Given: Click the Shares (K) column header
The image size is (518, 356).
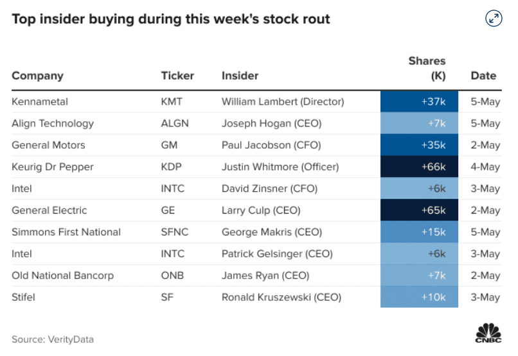Looking at the screenshot, I should (x=428, y=69).
